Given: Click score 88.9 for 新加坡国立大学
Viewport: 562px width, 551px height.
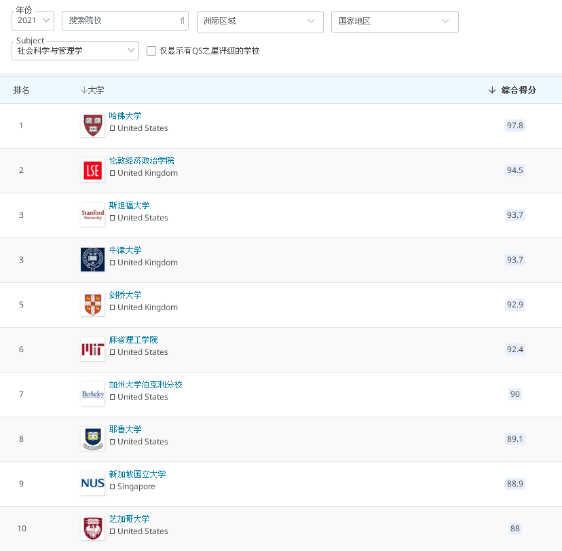Looking at the screenshot, I should (514, 484).
